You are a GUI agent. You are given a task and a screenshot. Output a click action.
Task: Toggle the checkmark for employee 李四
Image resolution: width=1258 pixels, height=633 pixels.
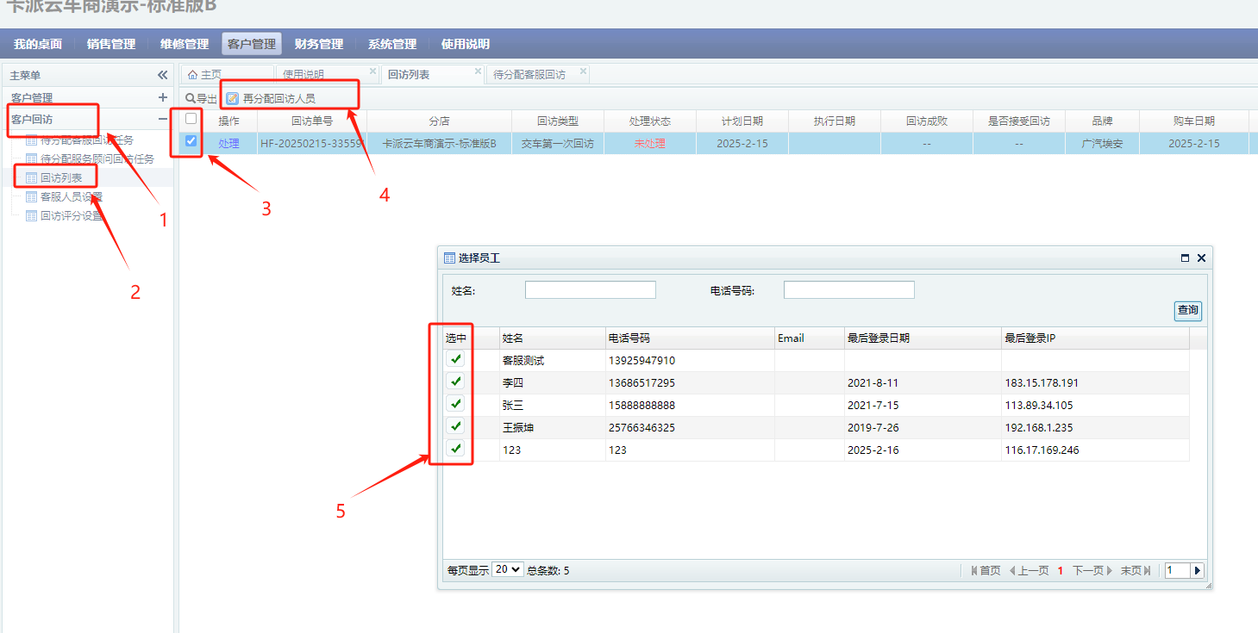tap(456, 382)
